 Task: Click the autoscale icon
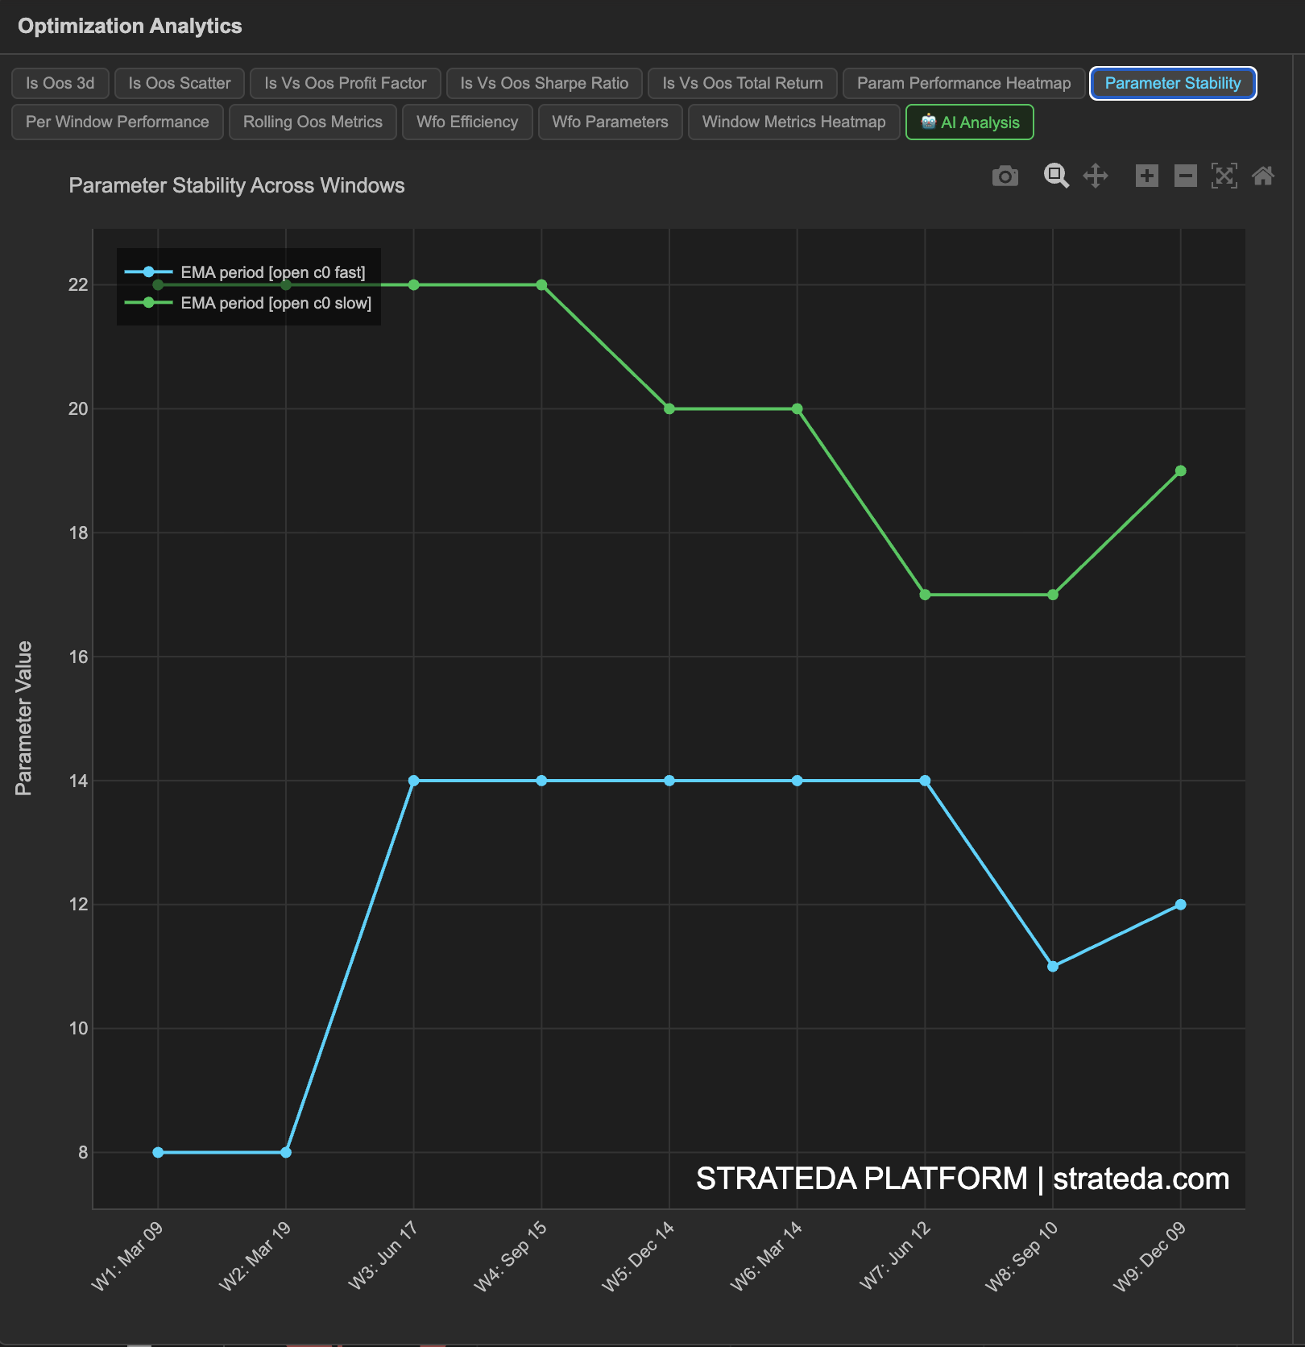pyautogui.click(x=1224, y=176)
